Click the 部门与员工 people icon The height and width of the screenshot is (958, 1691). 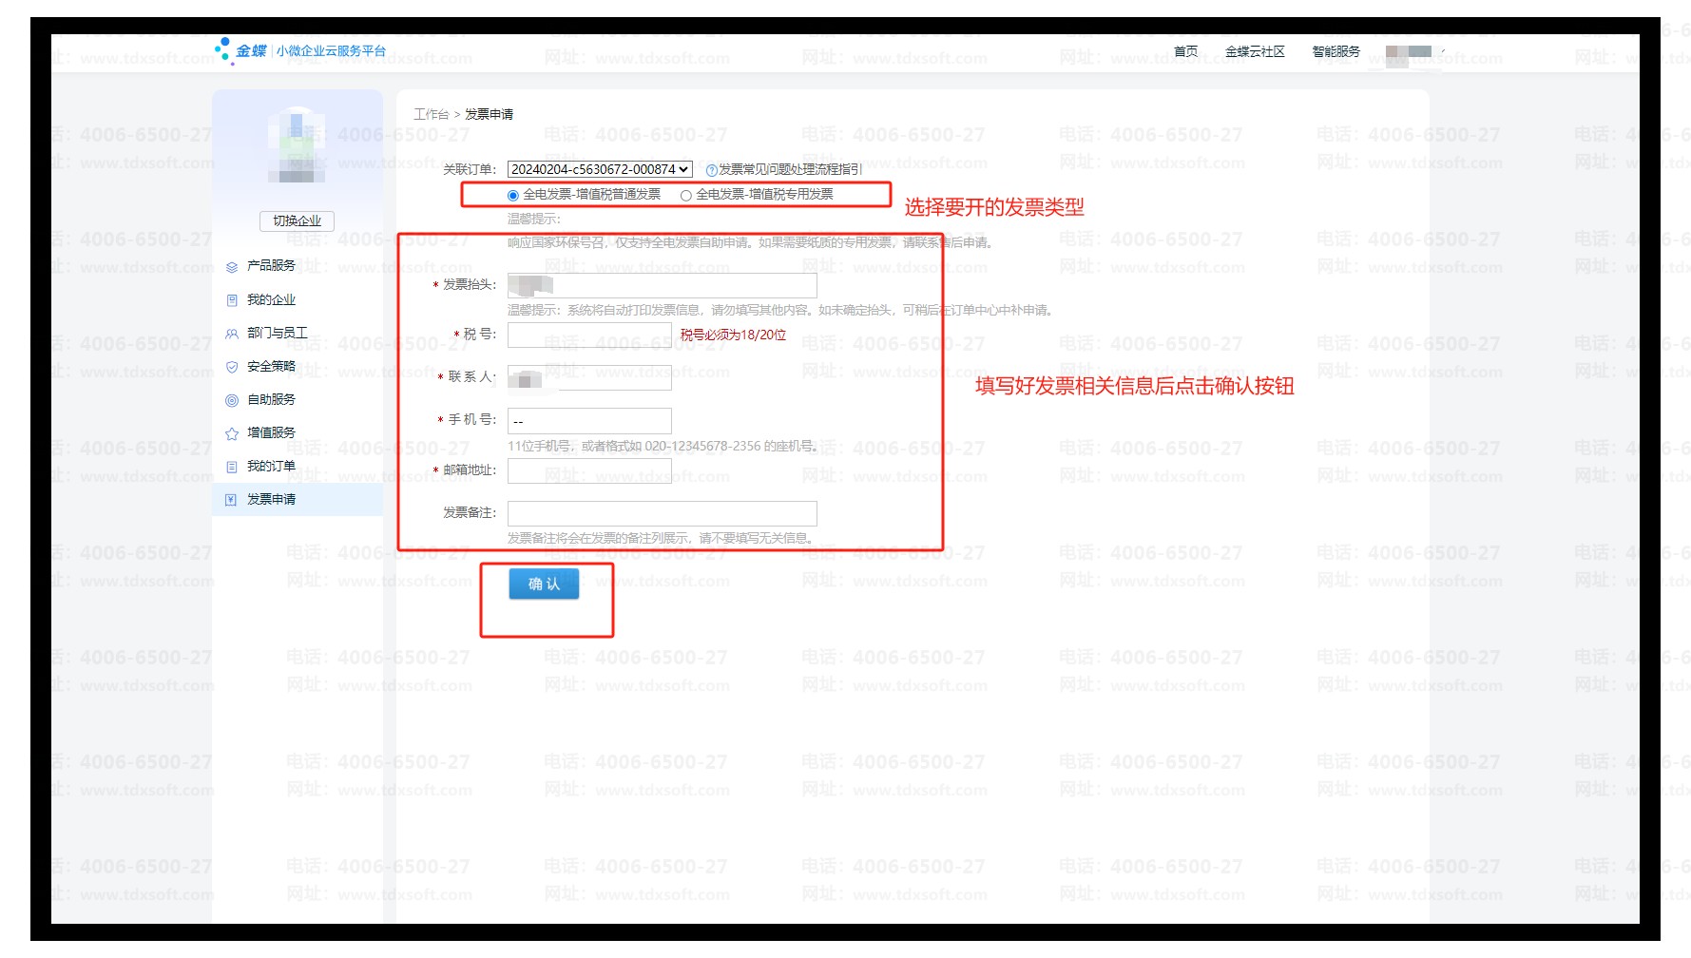coord(231,334)
